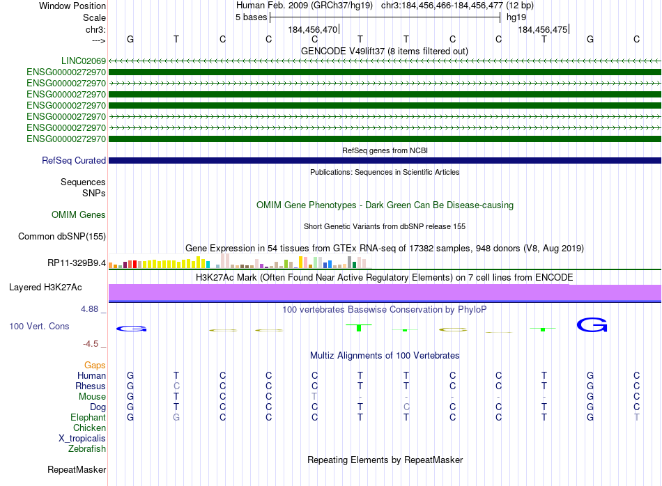Click the hg19 assembly text beside scale
Viewport: 662px width, 486px height.
[516, 17]
